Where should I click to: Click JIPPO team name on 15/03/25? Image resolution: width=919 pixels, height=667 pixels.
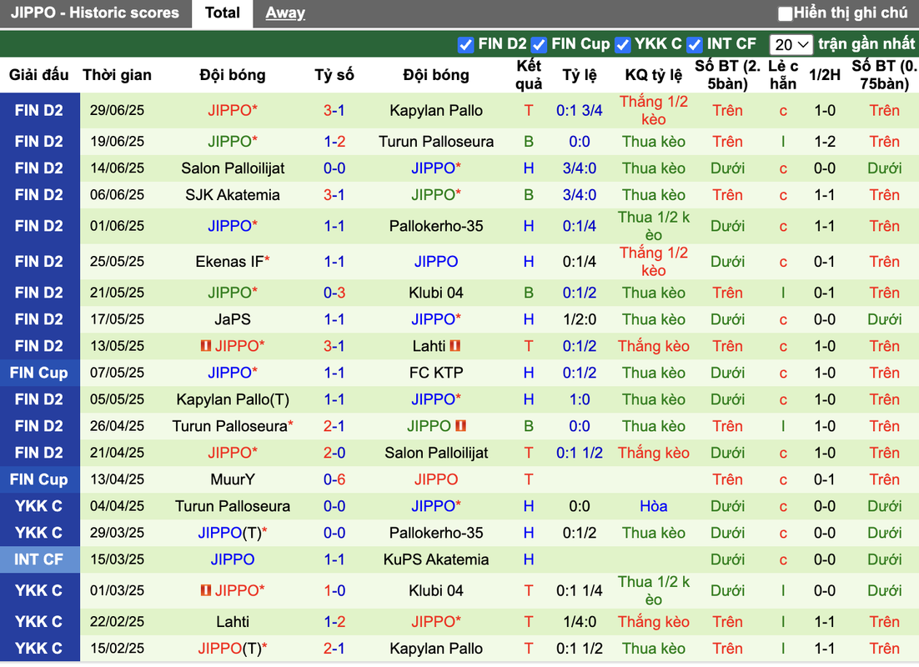pos(233,559)
